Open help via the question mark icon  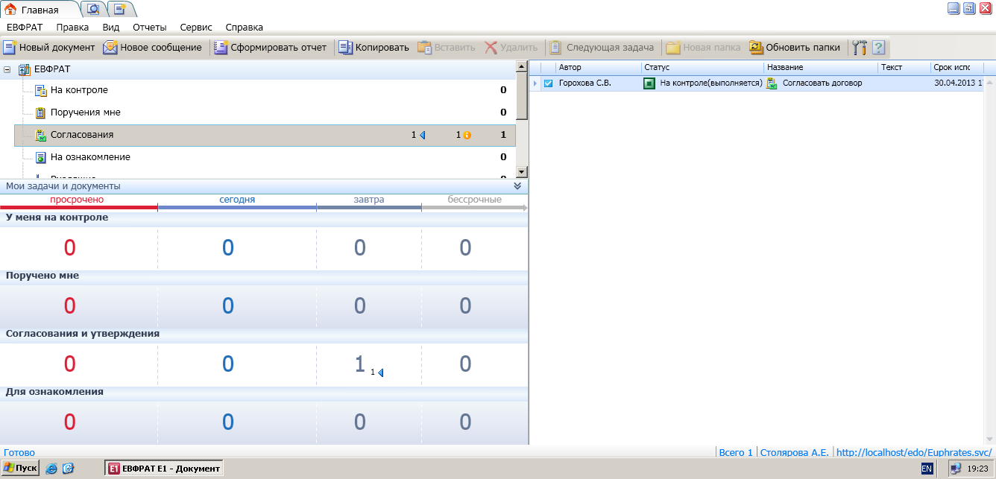click(x=879, y=48)
